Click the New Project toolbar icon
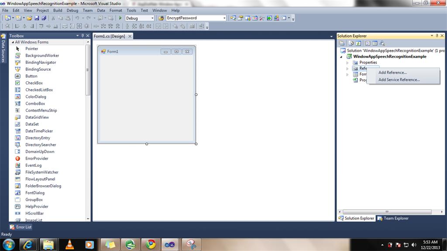The image size is (447, 251). (8, 18)
